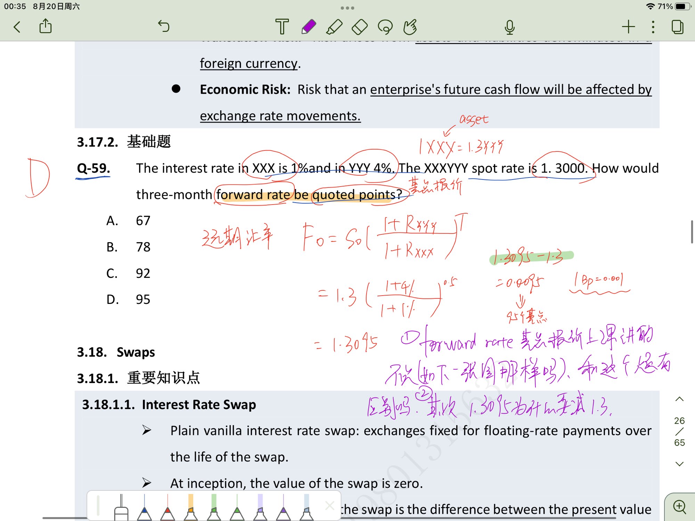Image resolution: width=695 pixels, height=521 pixels.
Task: Toggle the hand touch-drawing mode
Action: tap(410, 27)
